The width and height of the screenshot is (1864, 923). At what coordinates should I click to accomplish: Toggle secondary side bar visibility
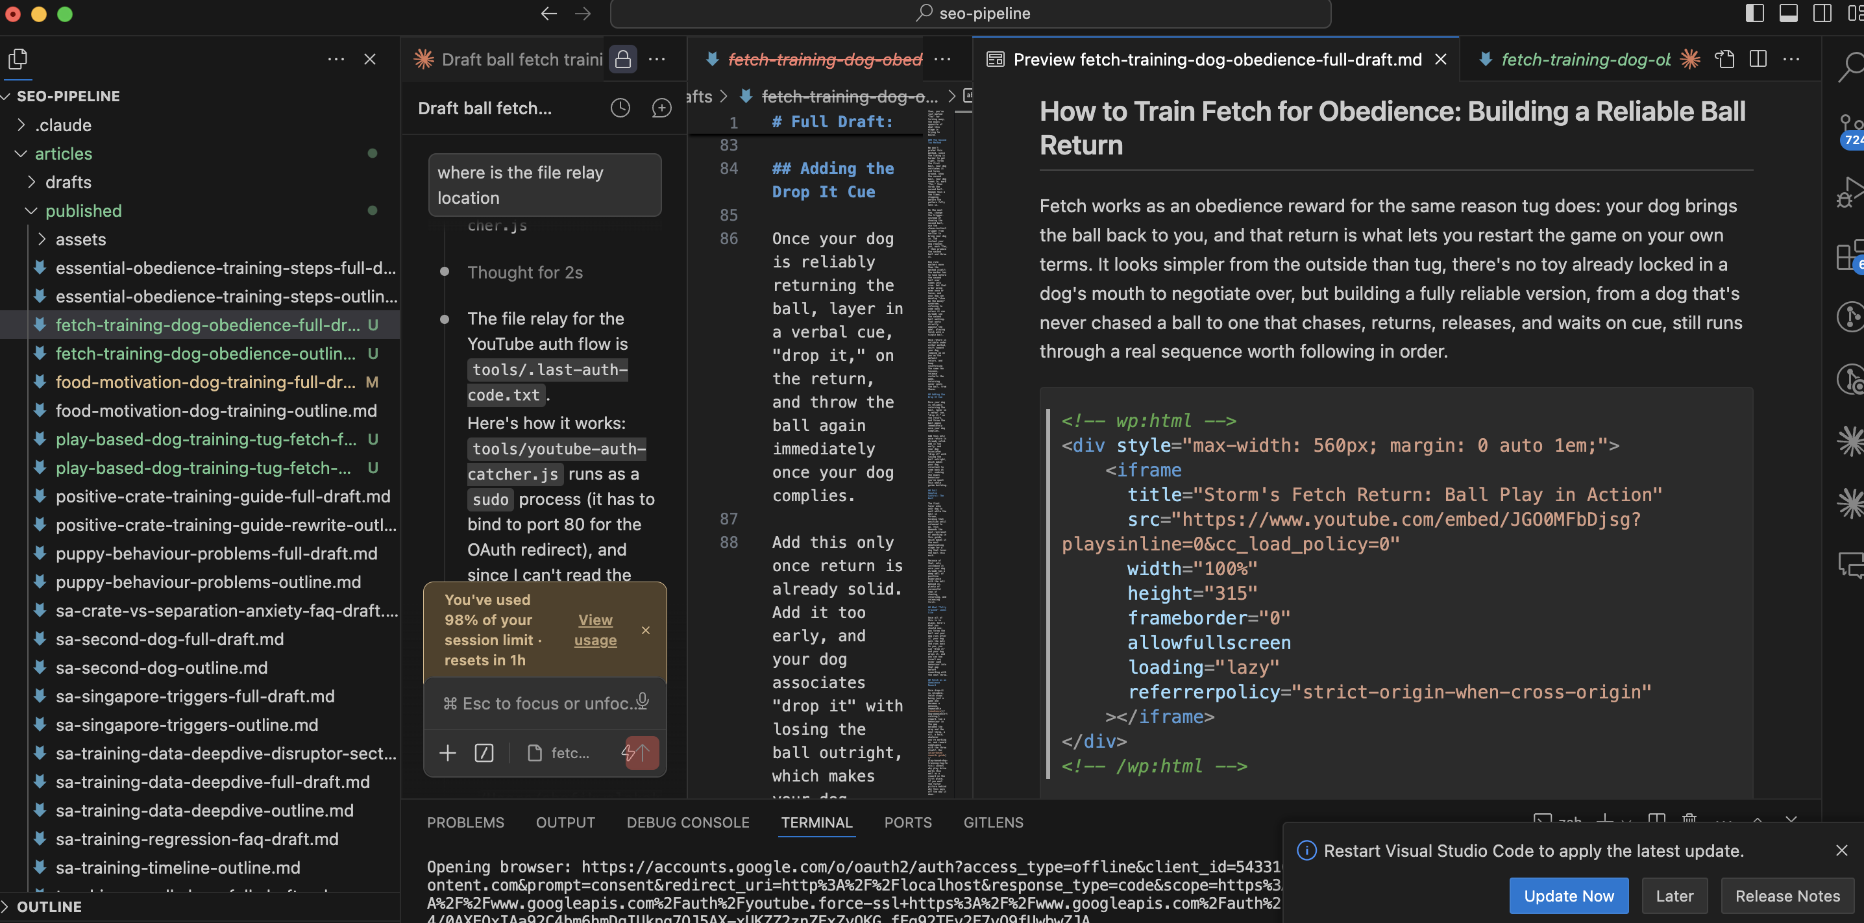pyautogui.click(x=1822, y=14)
